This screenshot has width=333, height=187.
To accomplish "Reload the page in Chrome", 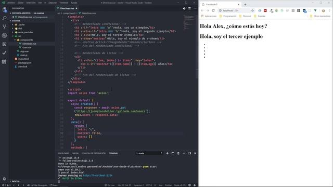I will 213,10.
